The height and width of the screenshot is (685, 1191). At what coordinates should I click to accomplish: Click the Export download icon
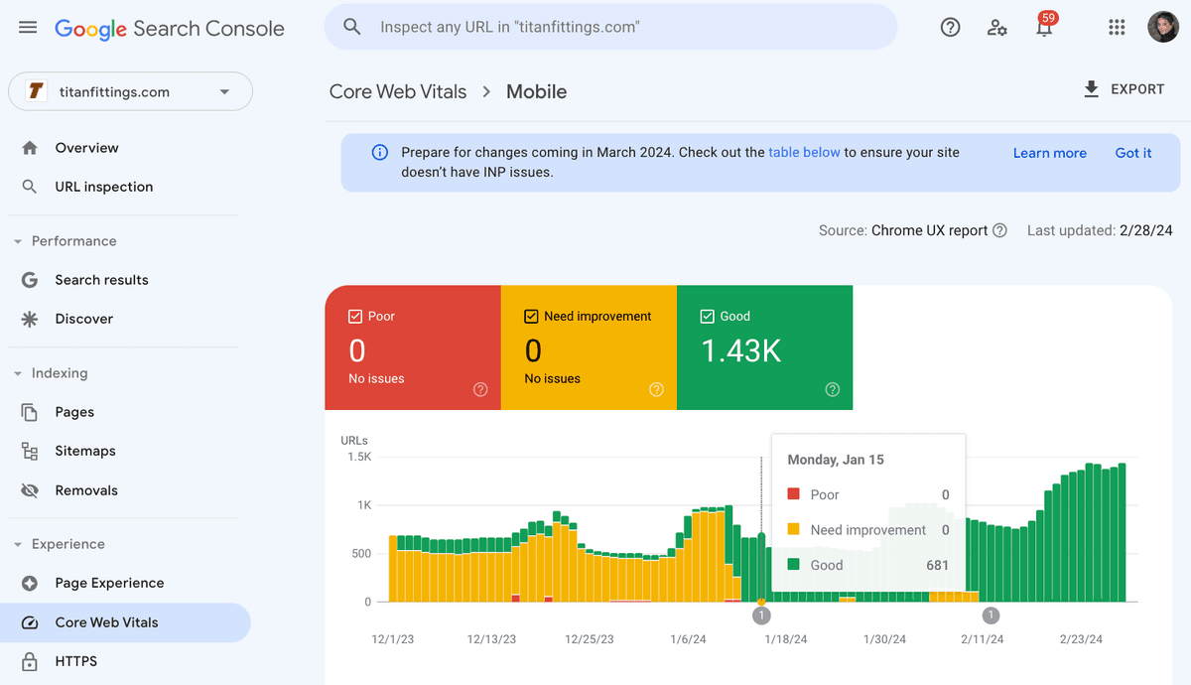(1091, 89)
